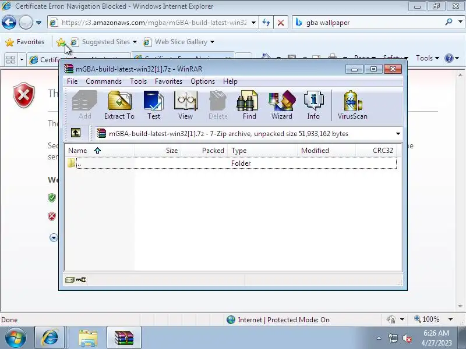Add to Favorites bar via star icon
This screenshot has height=349, width=466.
point(61,42)
